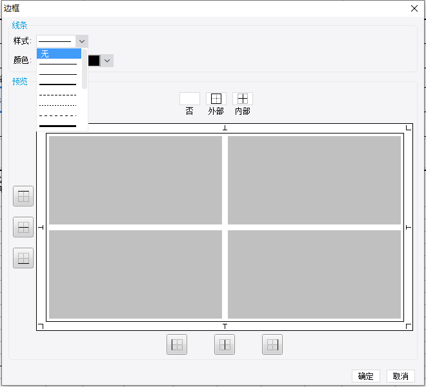Click 确定 to confirm borders

point(366,376)
